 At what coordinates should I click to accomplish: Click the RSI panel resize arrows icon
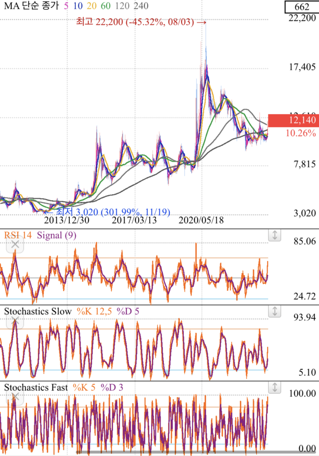click(x=274, y=235)
